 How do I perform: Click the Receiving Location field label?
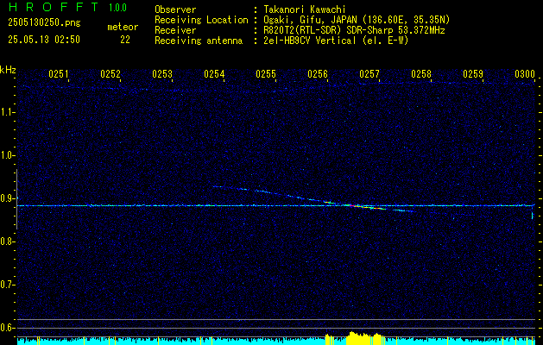pyautogui.click(x=201, y=20)
